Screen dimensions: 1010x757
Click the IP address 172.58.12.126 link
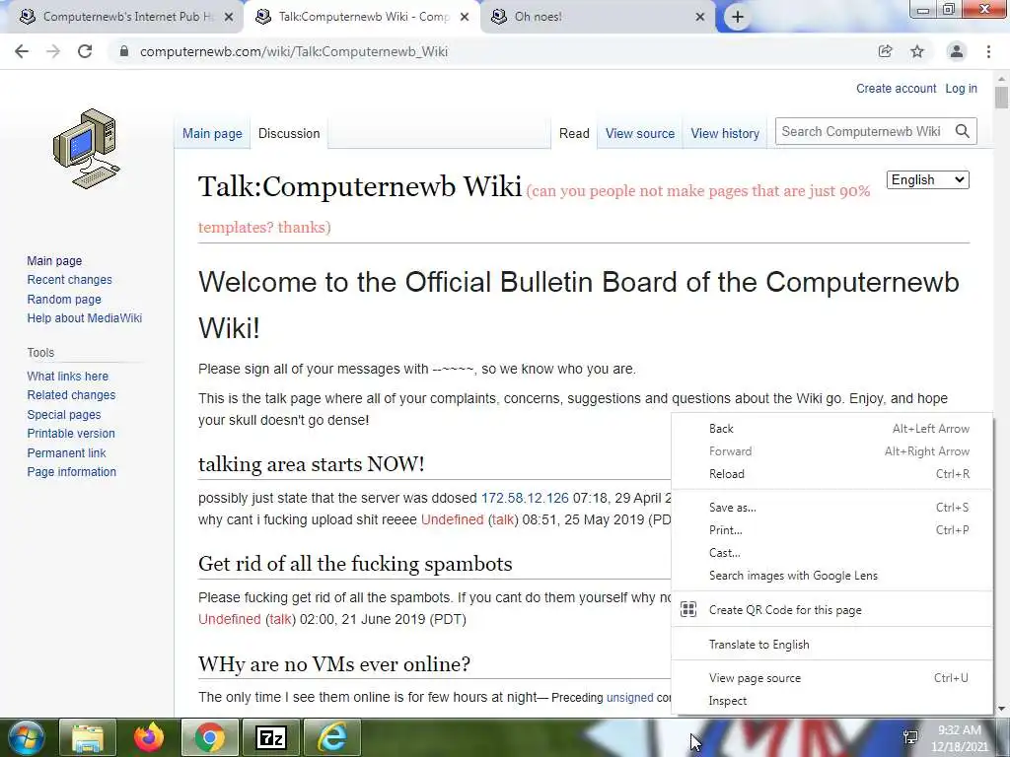pos(525,498)
